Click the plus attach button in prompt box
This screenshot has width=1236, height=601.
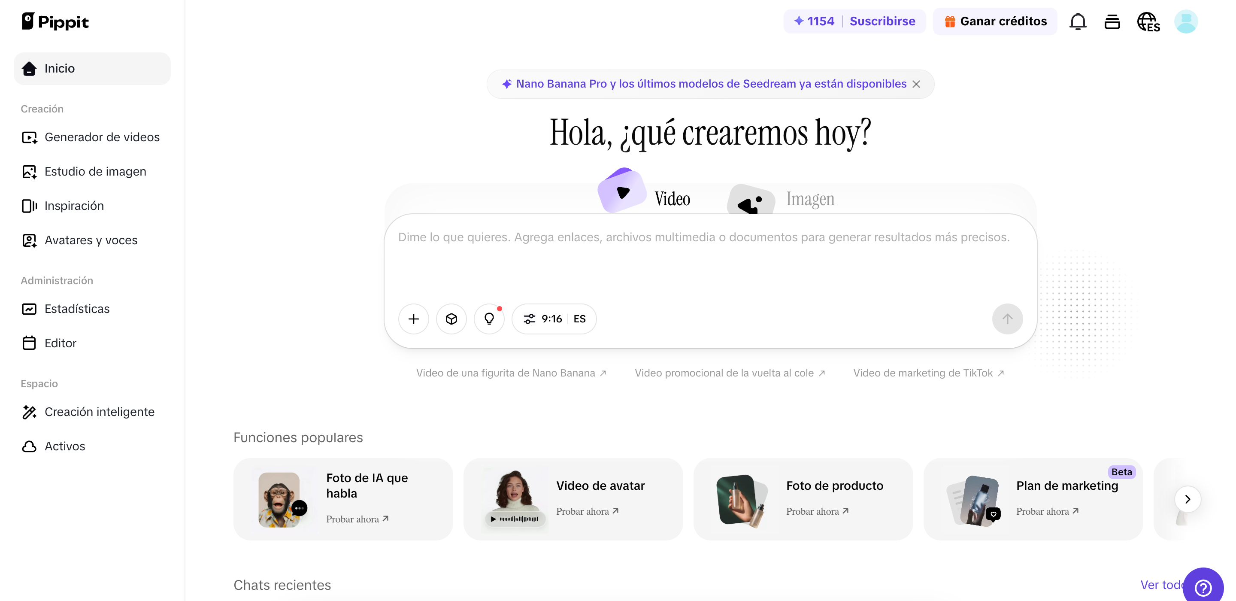414,319
